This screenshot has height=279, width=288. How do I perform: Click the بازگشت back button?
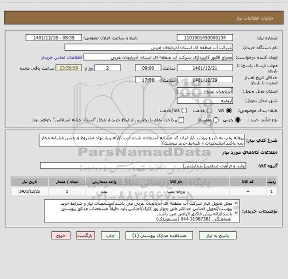coord(85,235)
